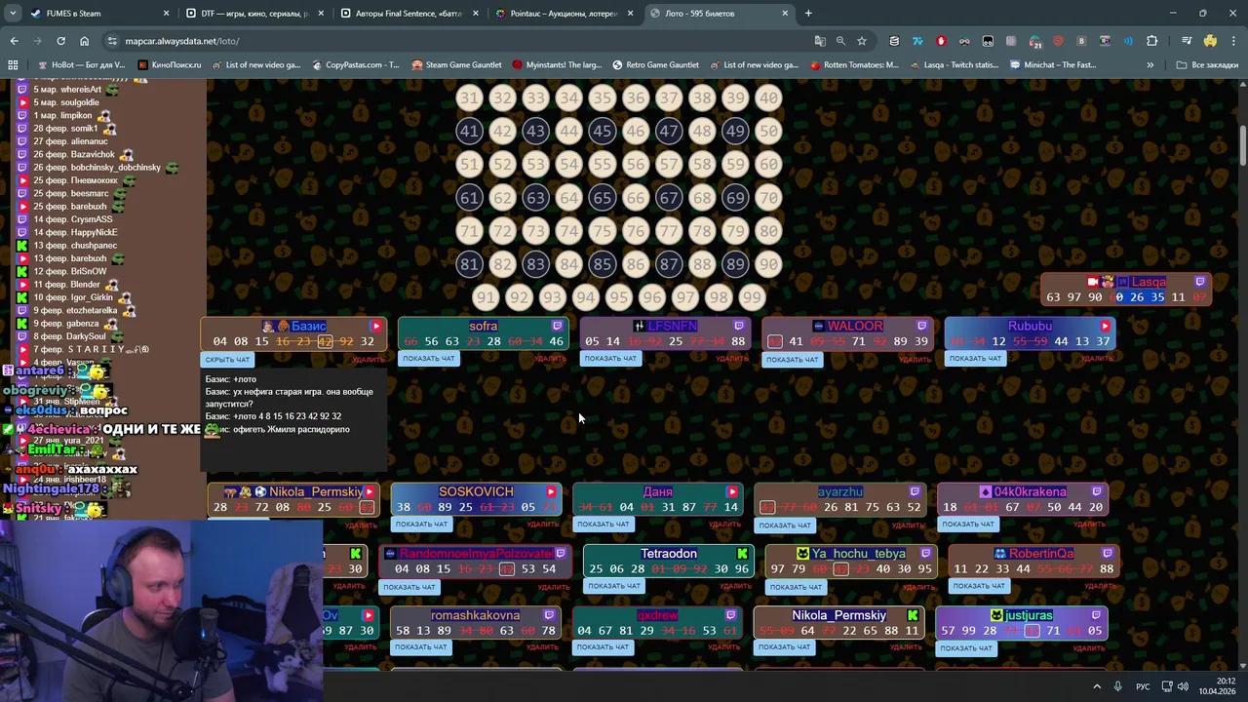Switch to the DTF browser tab
1248x702 pixels.
[x=253, y=14]
